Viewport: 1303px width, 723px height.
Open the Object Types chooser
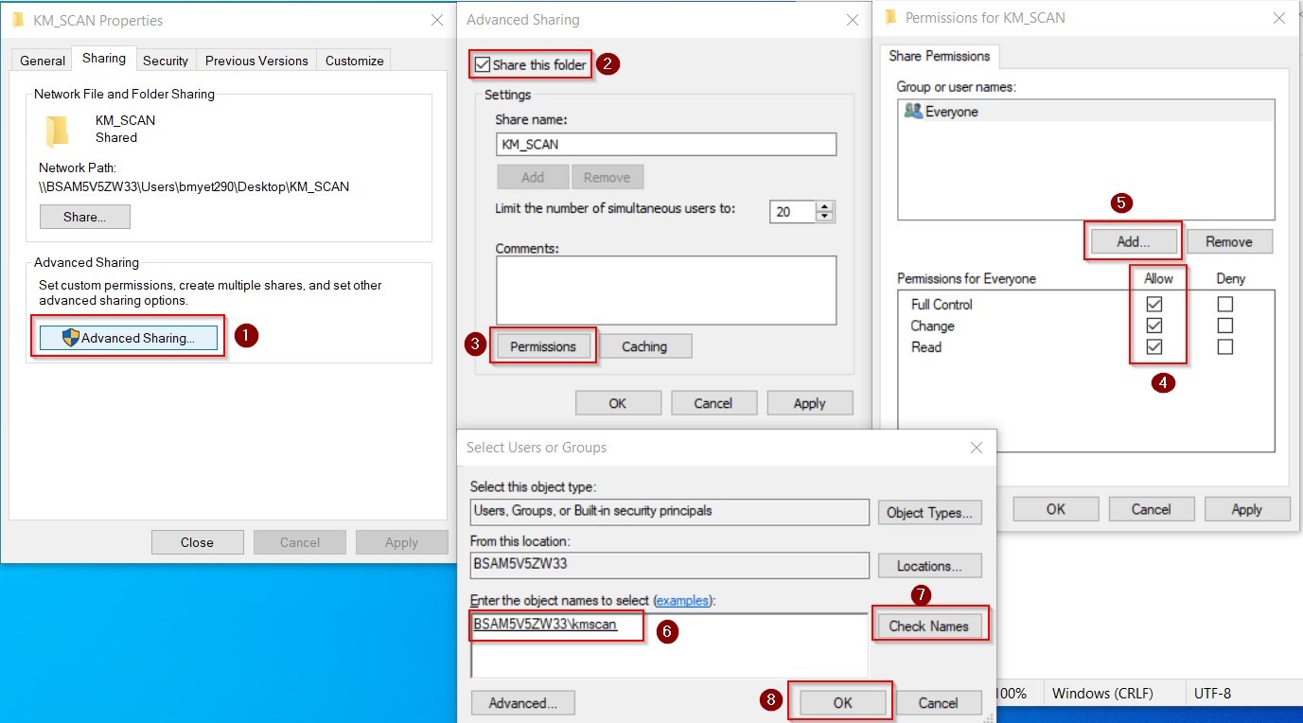[929, 513]
